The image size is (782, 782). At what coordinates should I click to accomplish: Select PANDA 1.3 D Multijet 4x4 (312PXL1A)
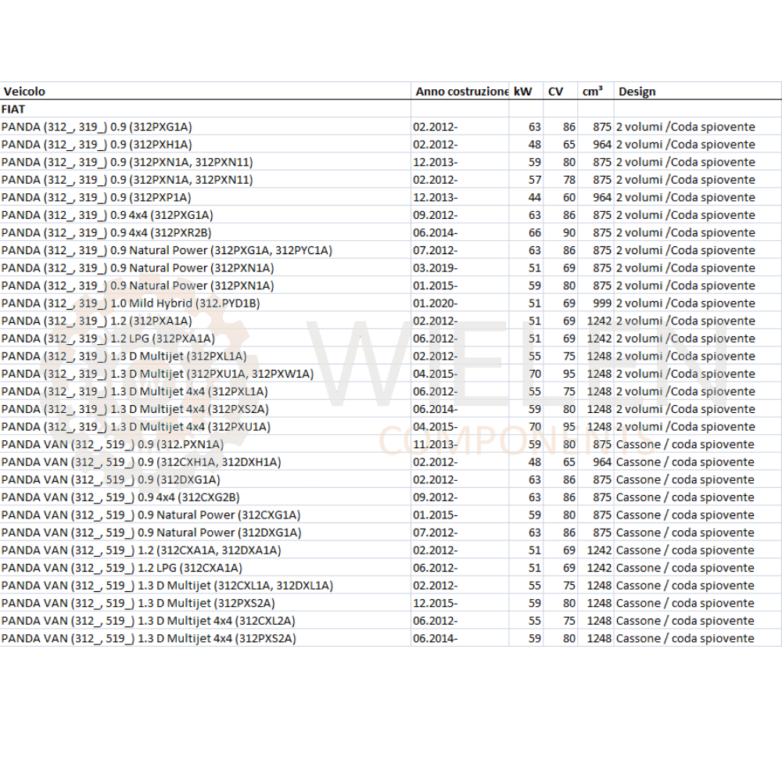pos(205,392)
